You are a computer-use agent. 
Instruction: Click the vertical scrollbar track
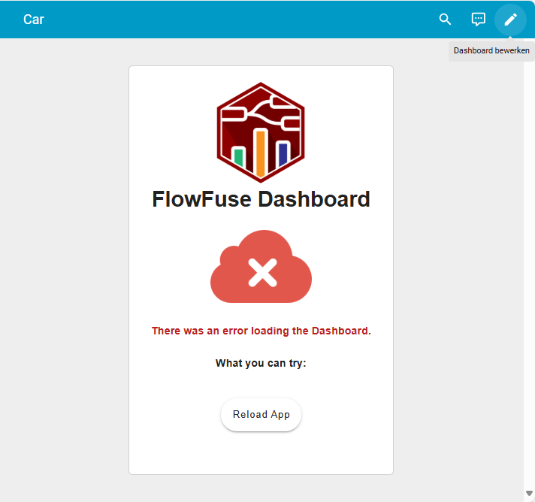[529, 263]
